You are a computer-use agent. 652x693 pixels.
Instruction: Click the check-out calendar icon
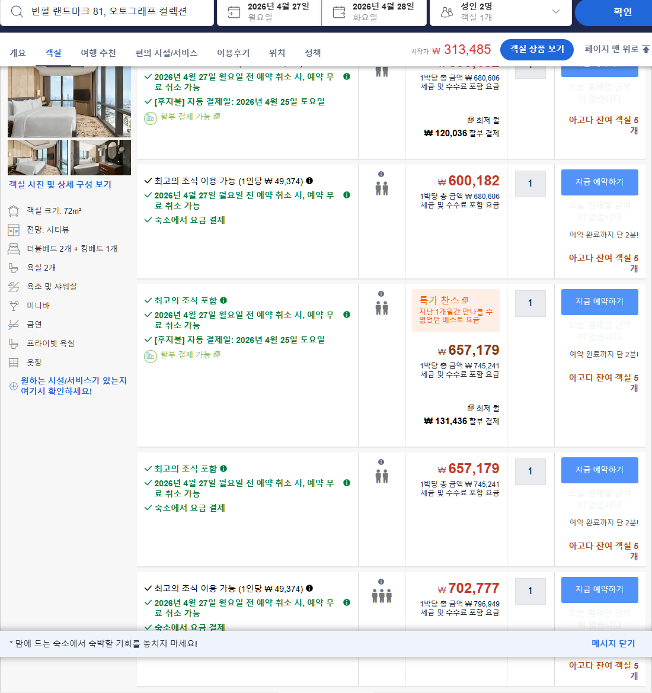pos(339,12)
